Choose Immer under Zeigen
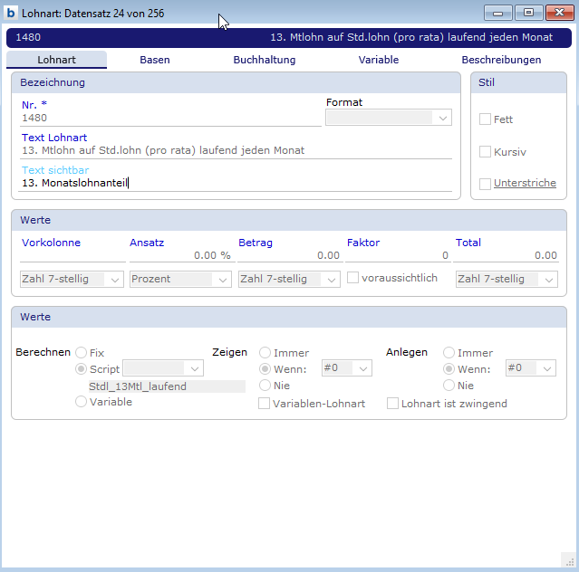579x572 pixels. (x=265, y=353)
